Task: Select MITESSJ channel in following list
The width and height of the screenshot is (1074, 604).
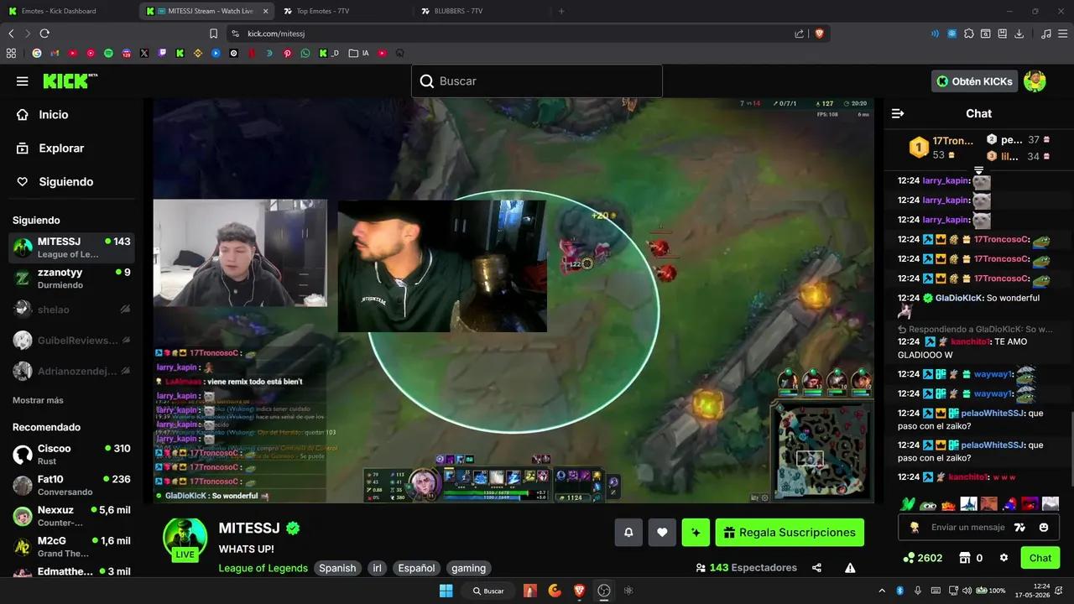Action: [72, 247]
